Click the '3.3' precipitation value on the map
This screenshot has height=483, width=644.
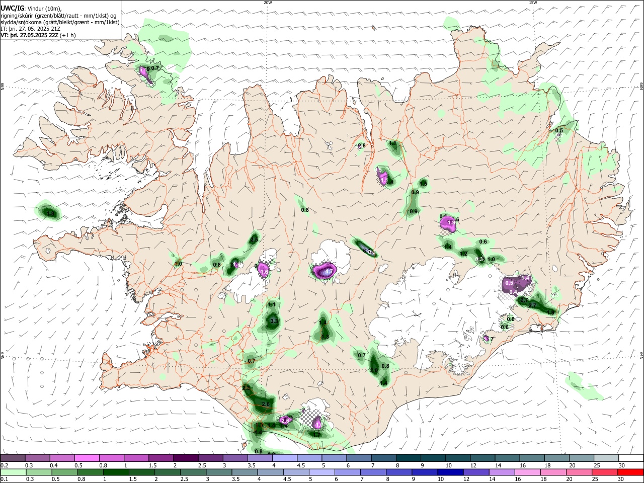pos(274,321)
